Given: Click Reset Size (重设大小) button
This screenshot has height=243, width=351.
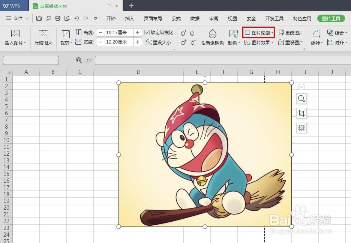Looking at the screenshot, I should (x=159, y=42).
